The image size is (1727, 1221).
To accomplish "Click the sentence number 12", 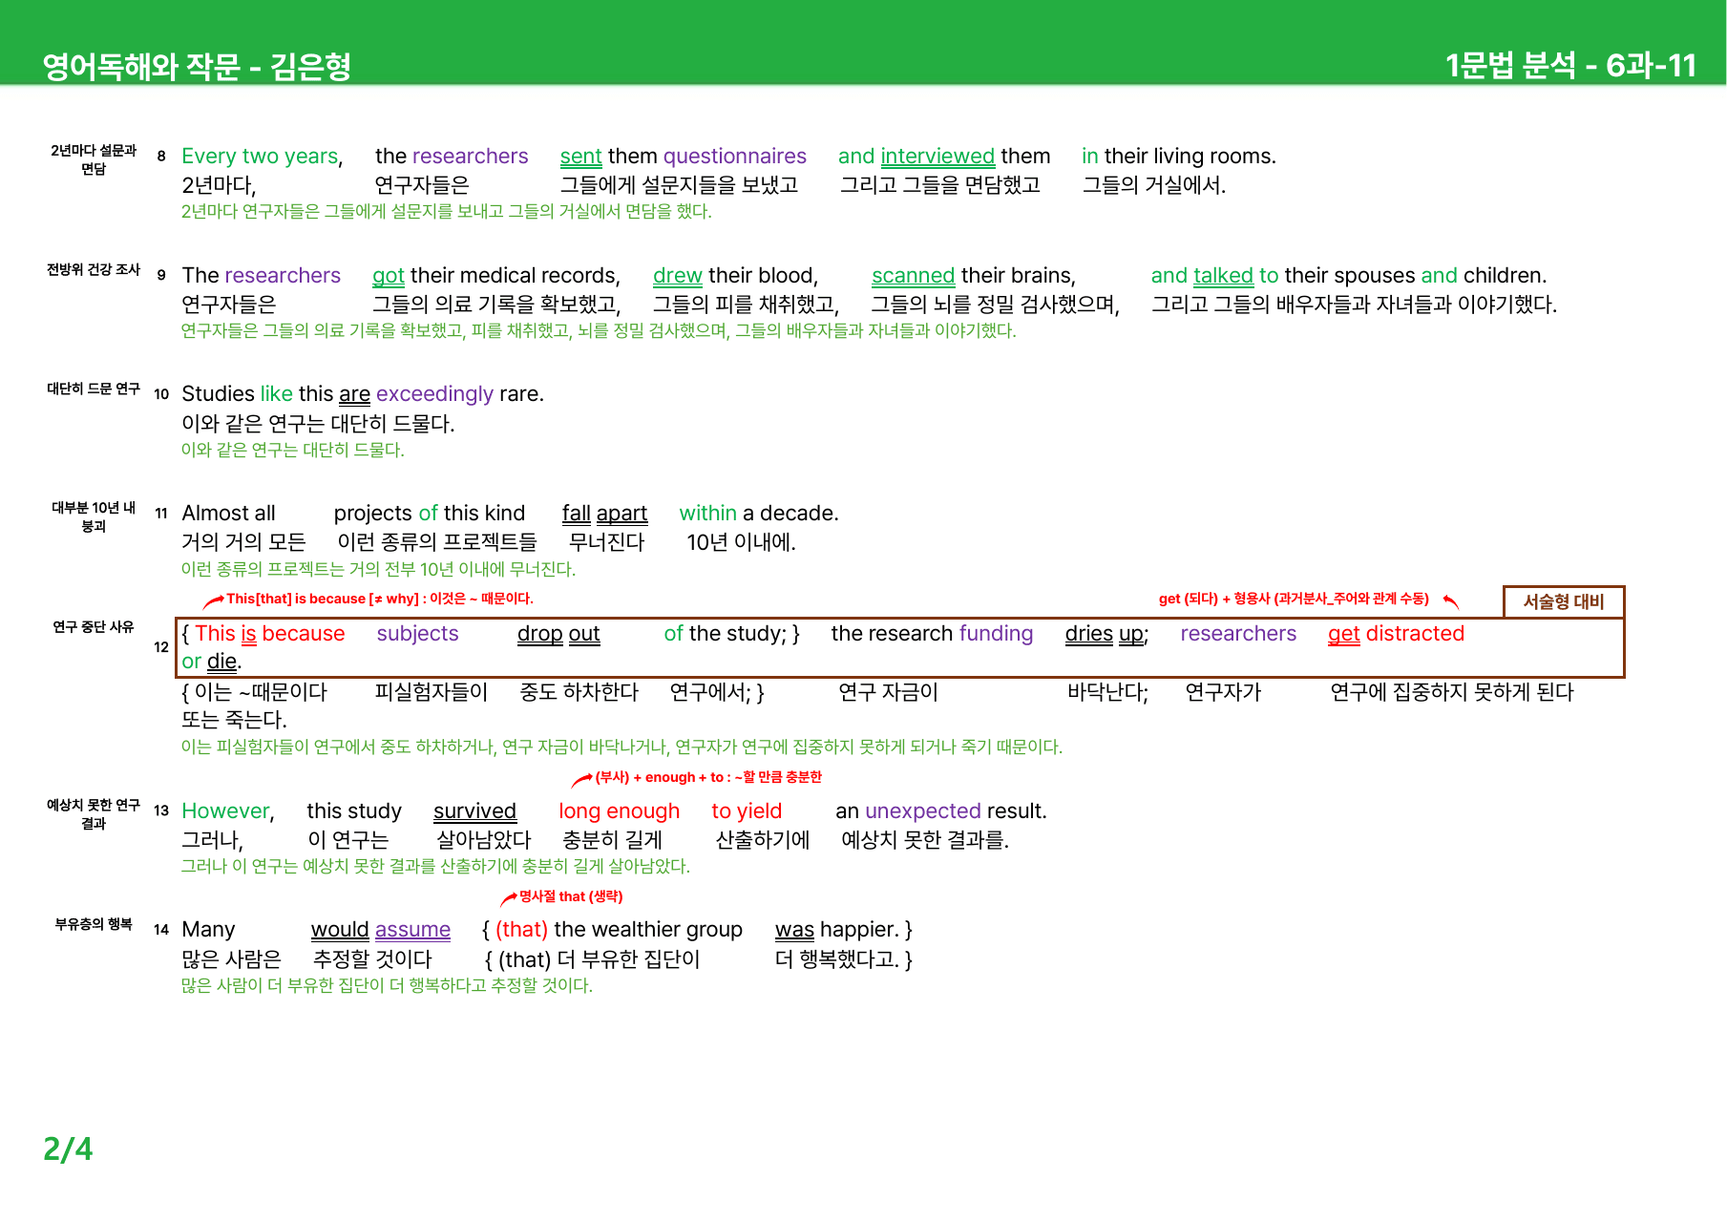I will pos(161,647).
